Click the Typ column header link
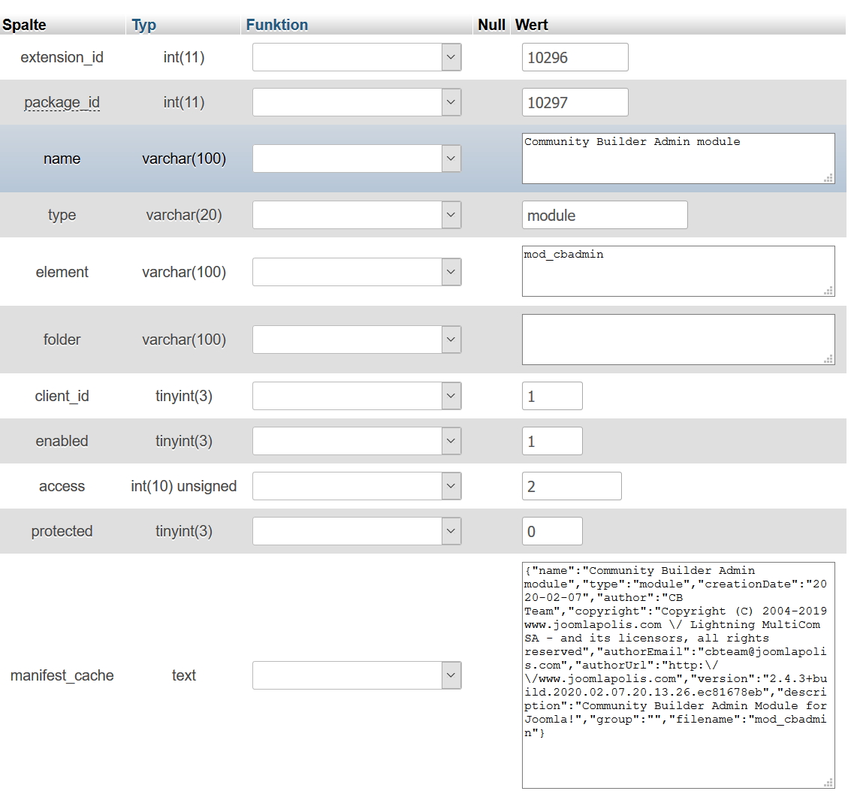Screen dimensions: 851x794 point(143,25)
